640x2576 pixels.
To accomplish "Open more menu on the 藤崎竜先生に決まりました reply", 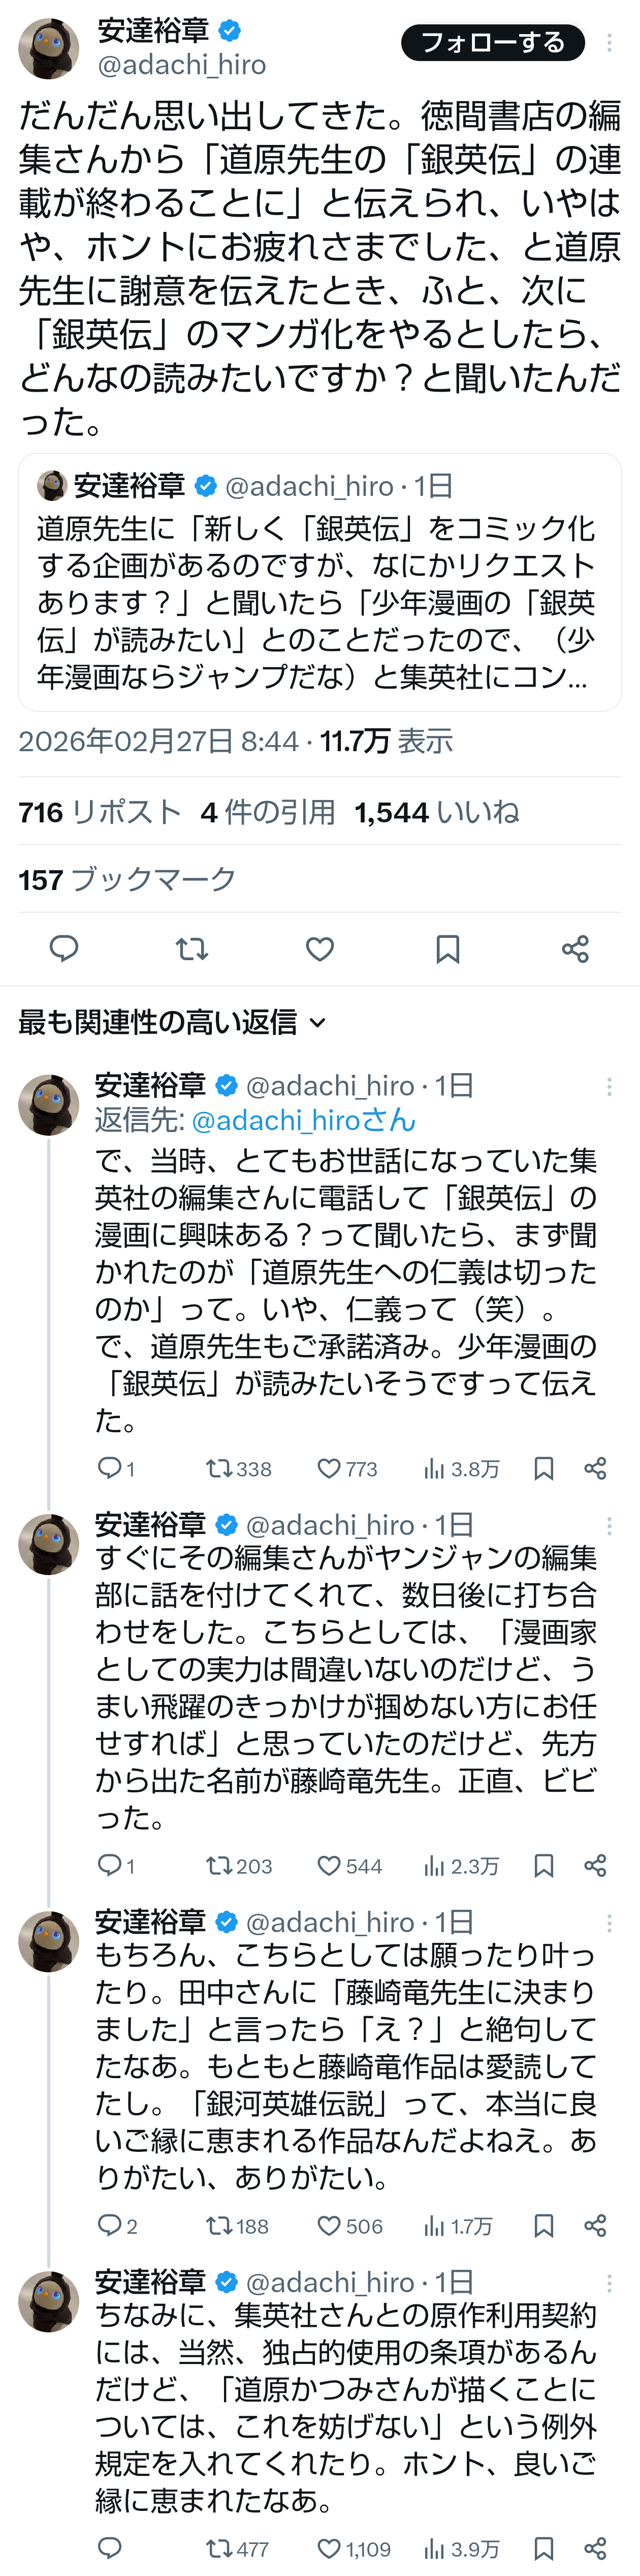I will click(609, 1923).
